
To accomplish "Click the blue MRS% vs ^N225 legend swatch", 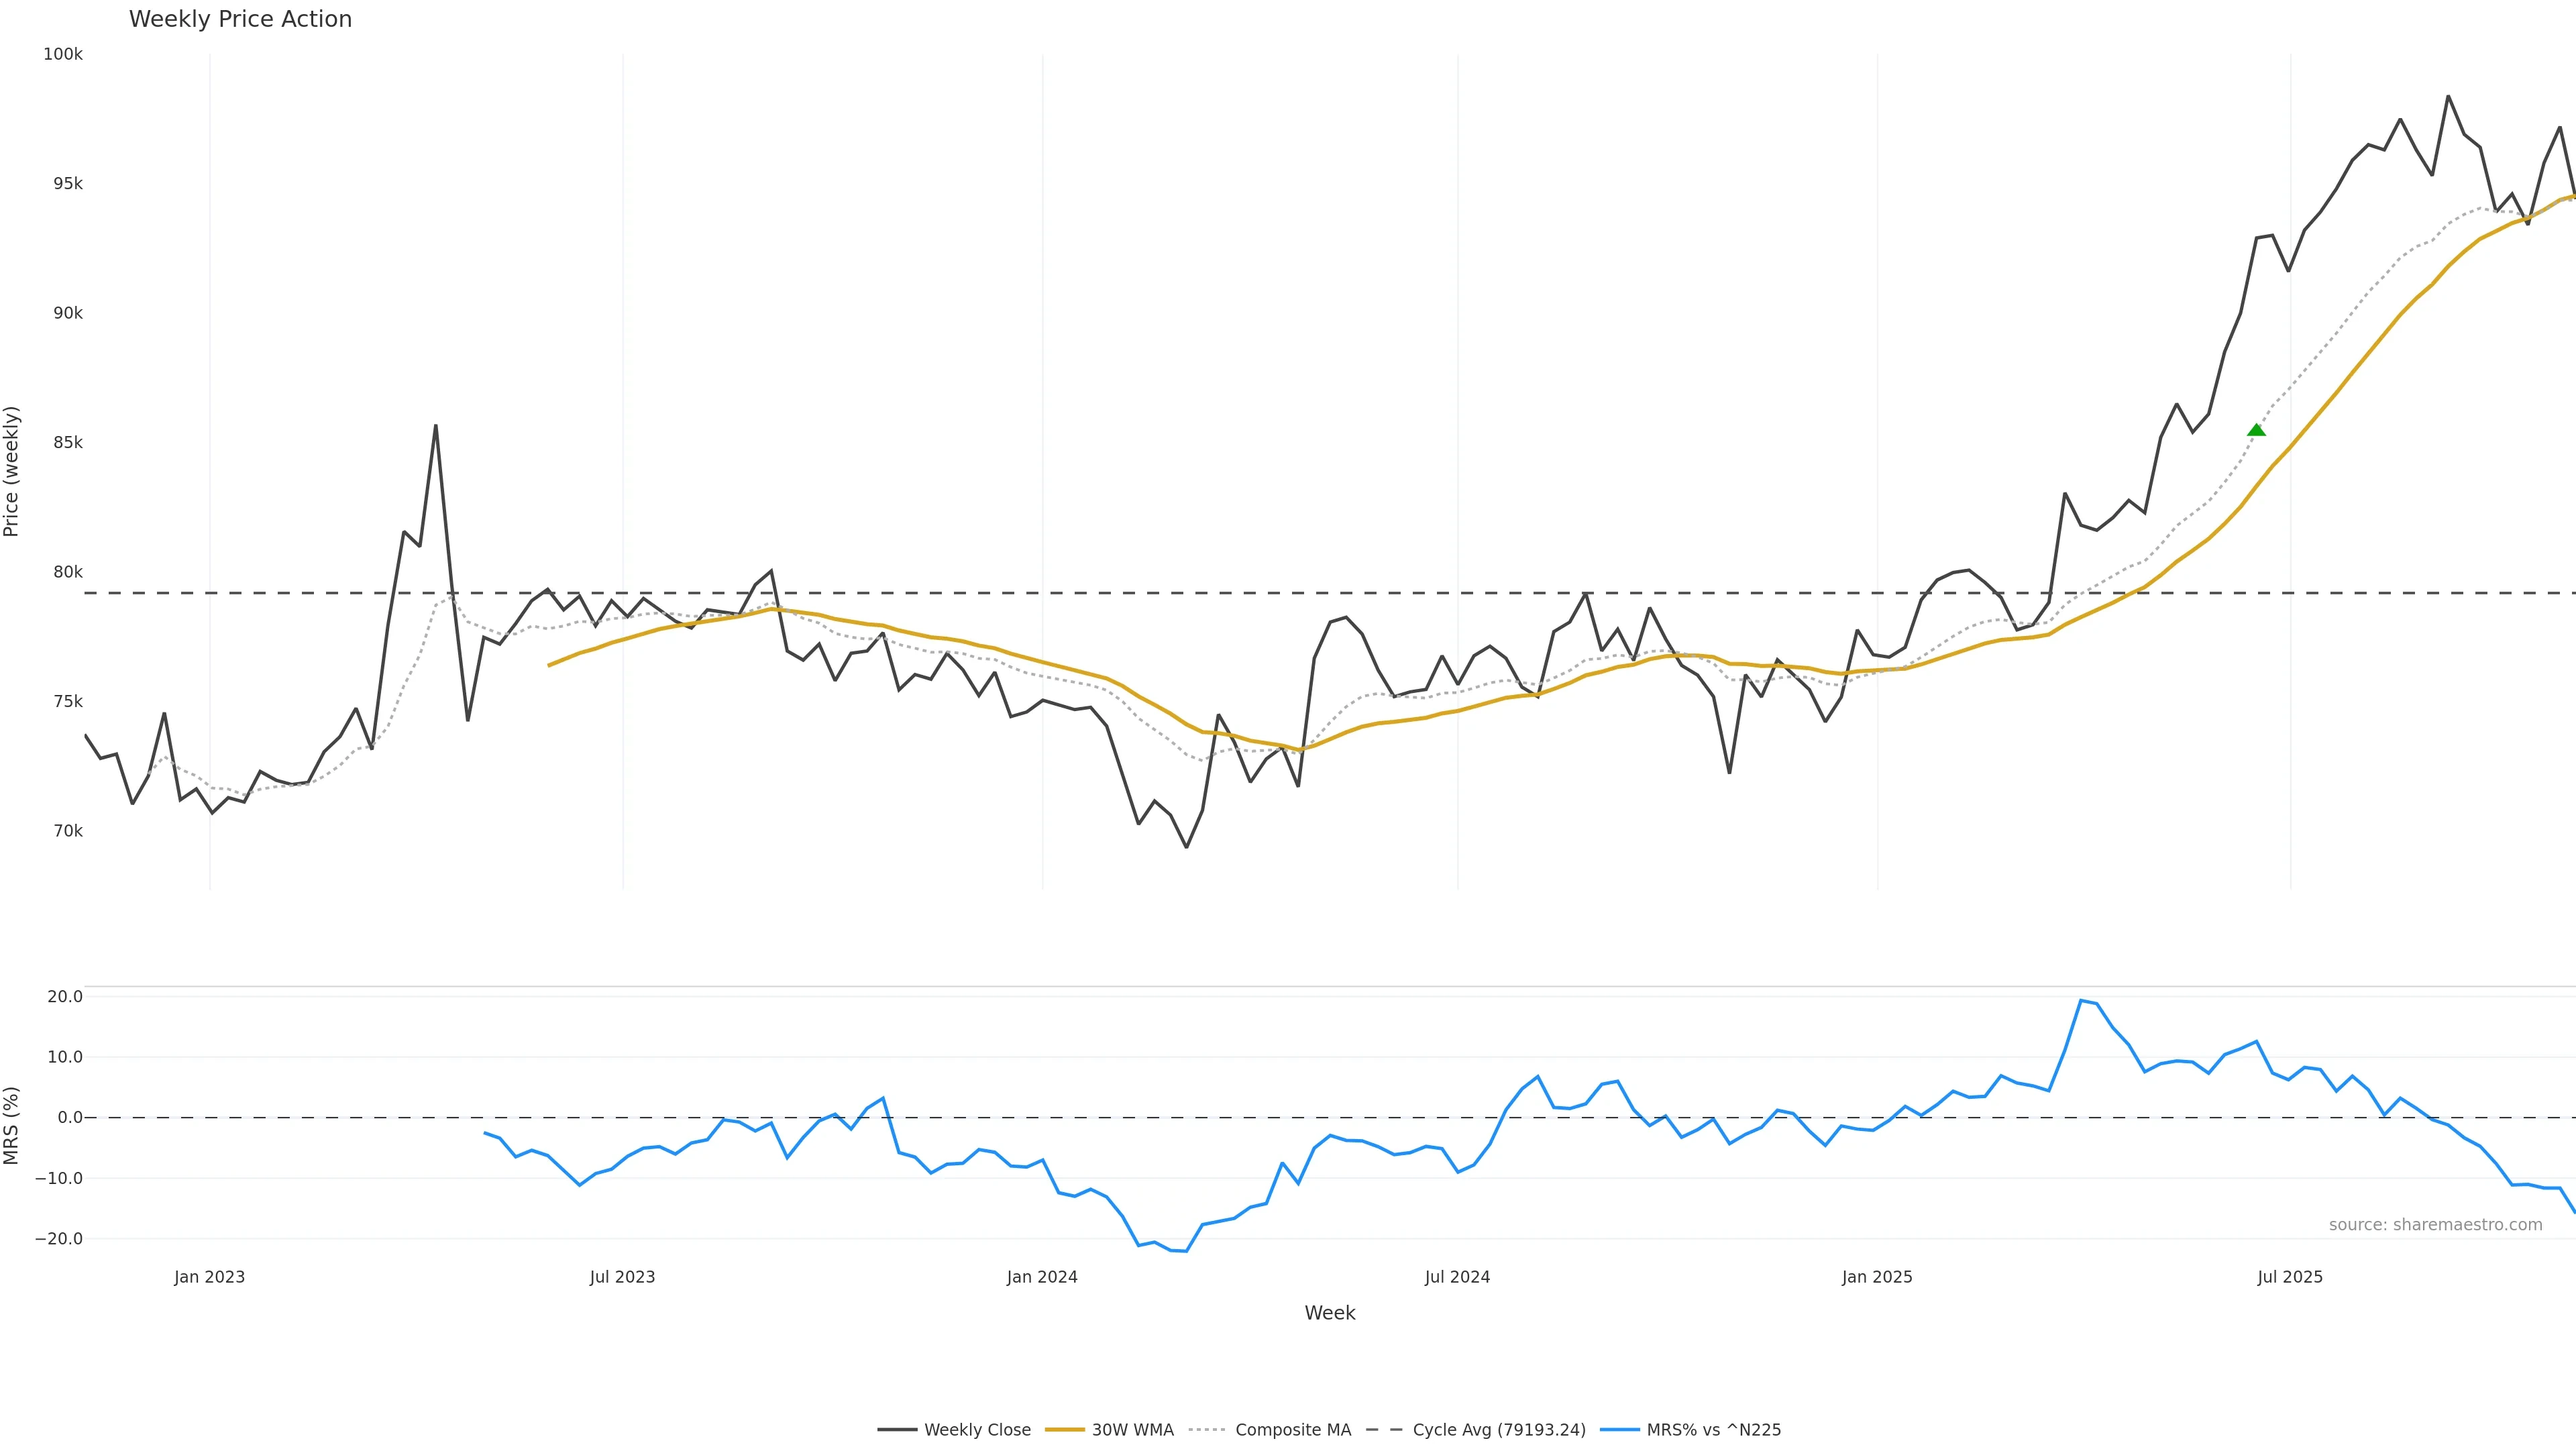I will (1619, 1430).
